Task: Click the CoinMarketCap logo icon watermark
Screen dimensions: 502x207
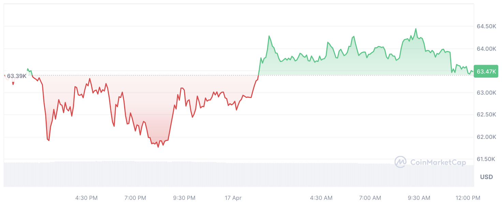Action: click(x=400, y=162)
